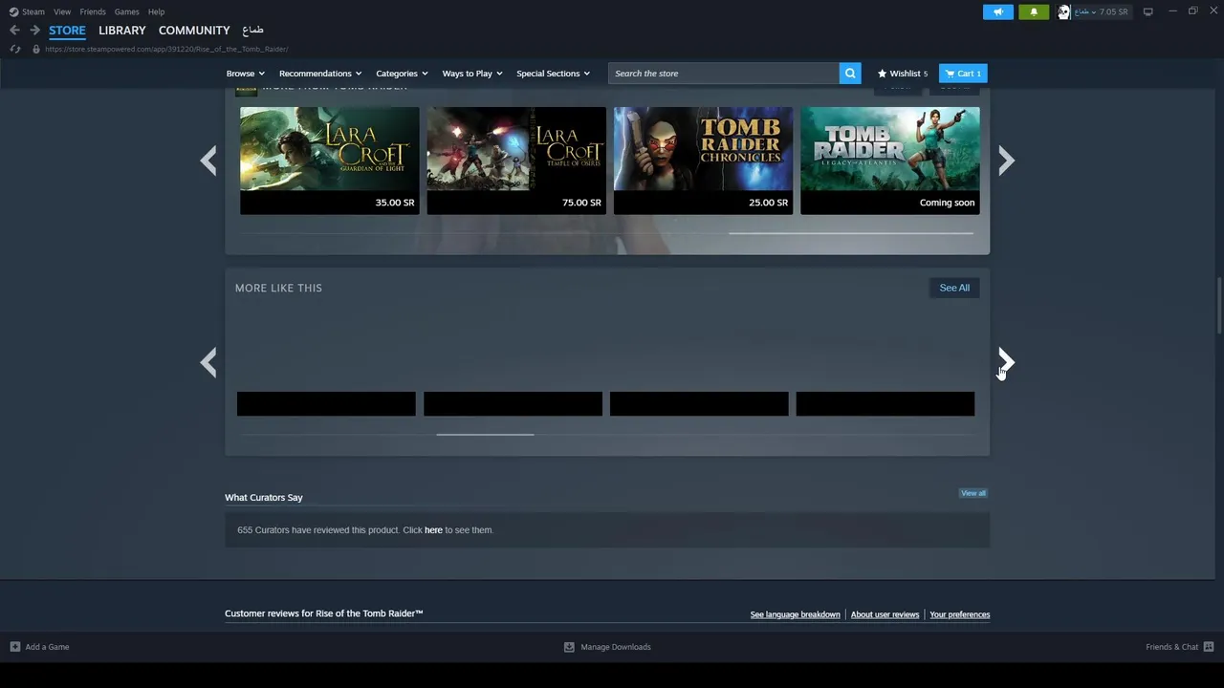Open the Friends menu
Screen dimensions: 1224x688
point(93,11)
